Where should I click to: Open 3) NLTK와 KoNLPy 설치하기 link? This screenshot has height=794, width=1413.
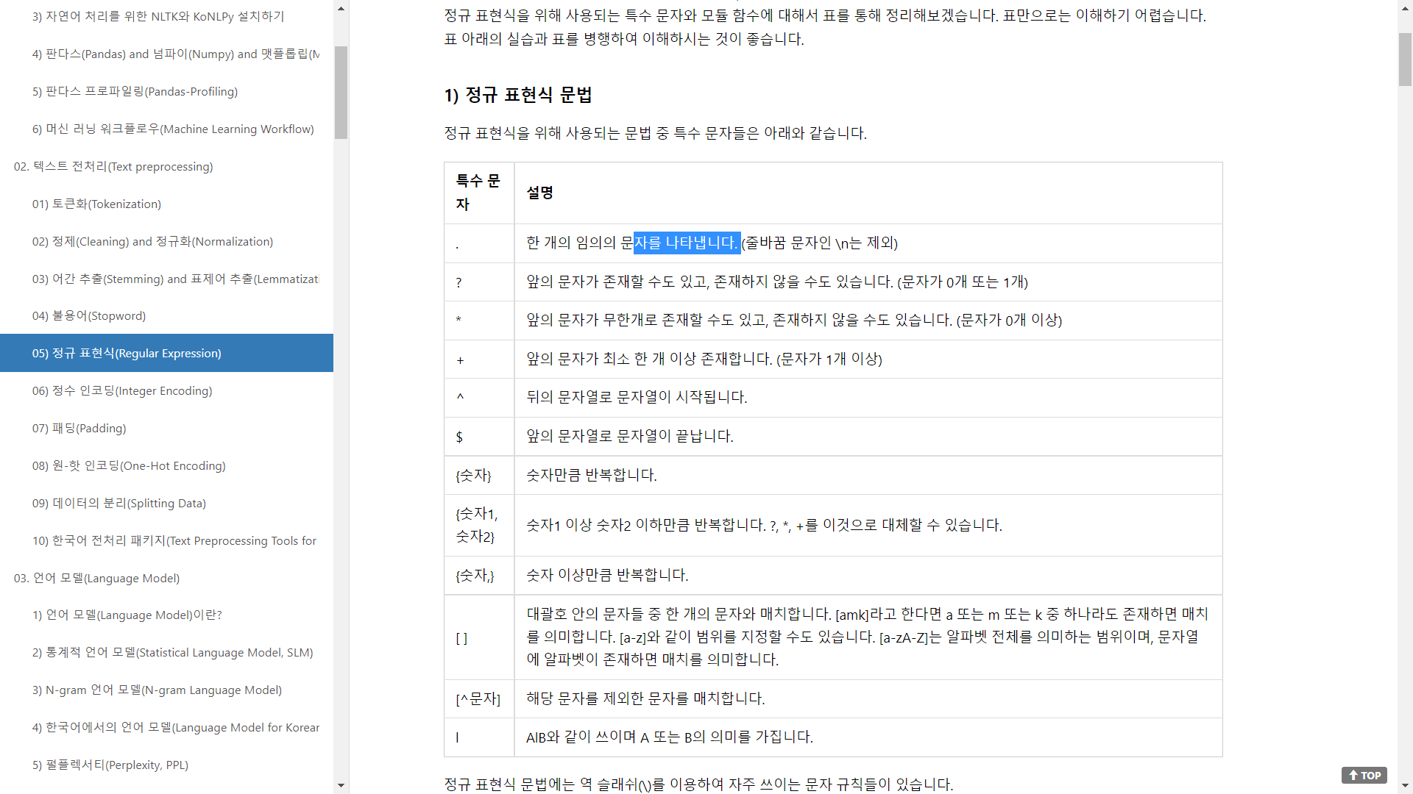pyautogui.click(x=158, y=16)
